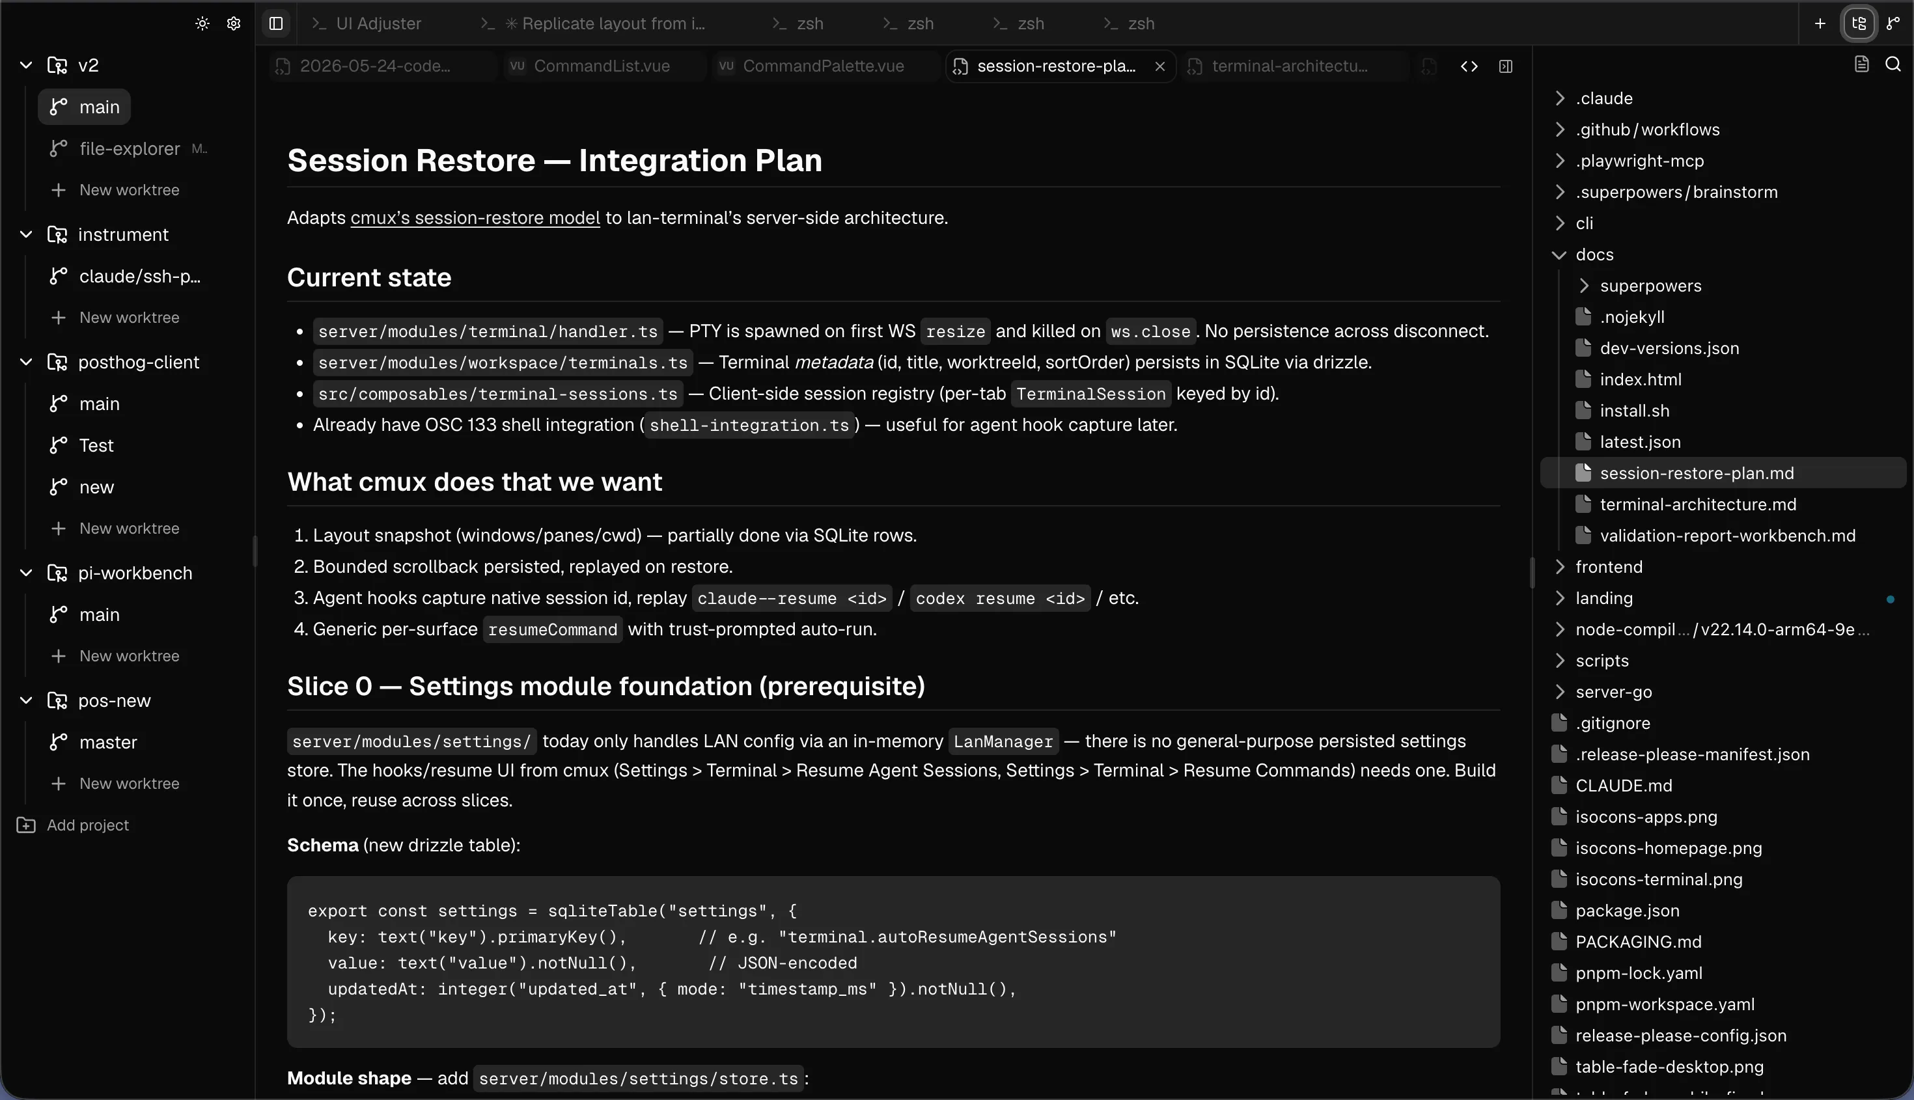Click branch icon beside claude/ssh-p…

[58, 276]
